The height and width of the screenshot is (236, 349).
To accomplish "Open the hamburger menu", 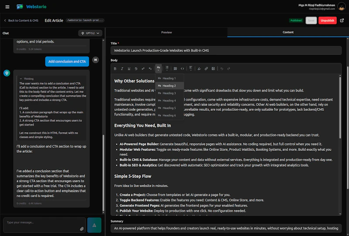I will click(7, 7).
